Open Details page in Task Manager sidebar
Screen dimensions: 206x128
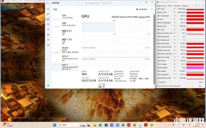pos(48,40)
